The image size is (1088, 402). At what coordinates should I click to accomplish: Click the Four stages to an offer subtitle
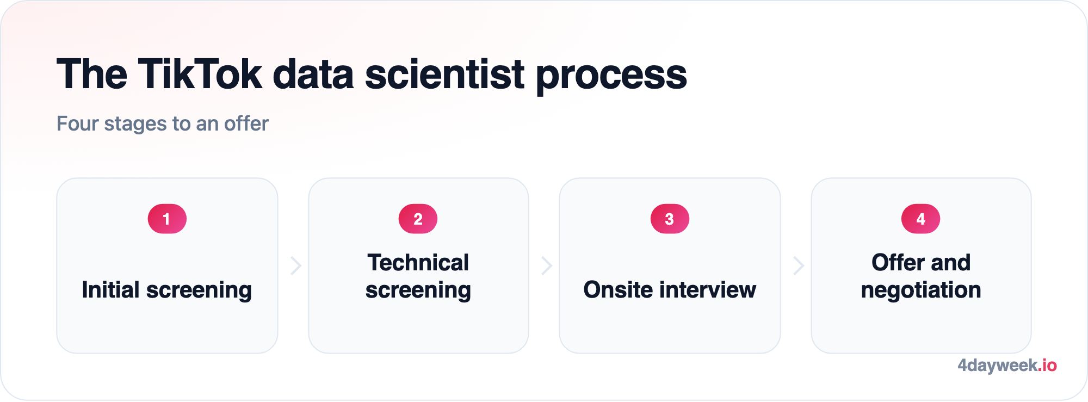(163, 124)
